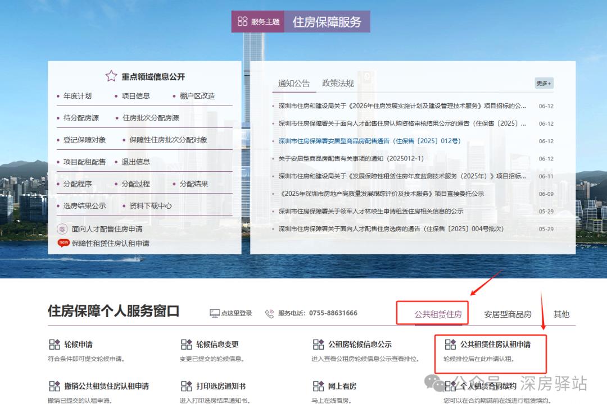Screen dimensions: 607x408
Task: Click the grid icon beside 服务主题
Action: 243,21
